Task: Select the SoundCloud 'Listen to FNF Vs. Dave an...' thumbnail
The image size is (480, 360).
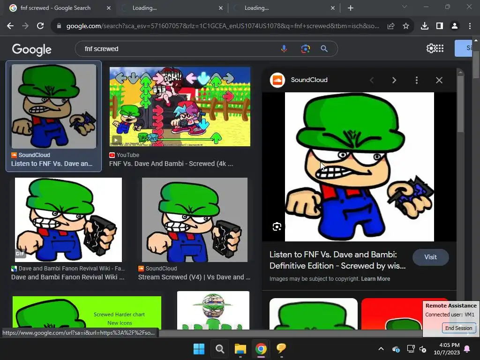Action: (54, 106)
